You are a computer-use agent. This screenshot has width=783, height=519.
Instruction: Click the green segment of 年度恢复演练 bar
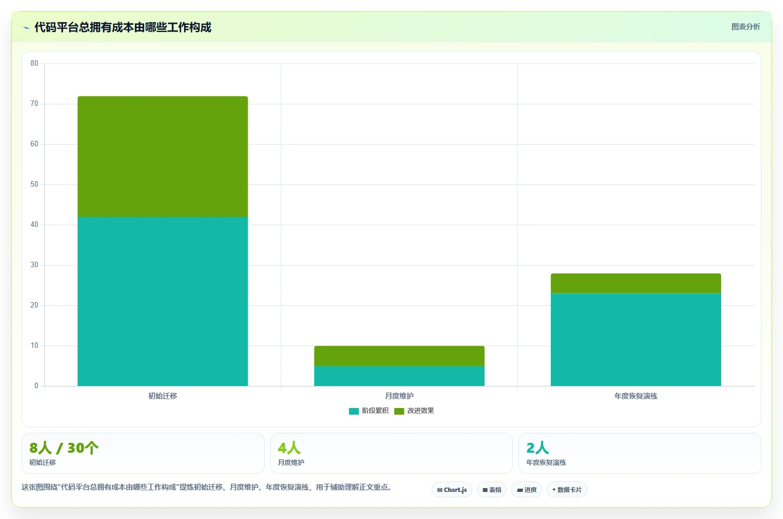point(636,283)
